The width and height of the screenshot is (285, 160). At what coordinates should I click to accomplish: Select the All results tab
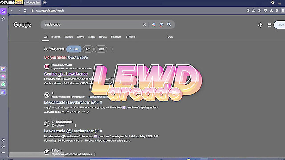point(45,37)
